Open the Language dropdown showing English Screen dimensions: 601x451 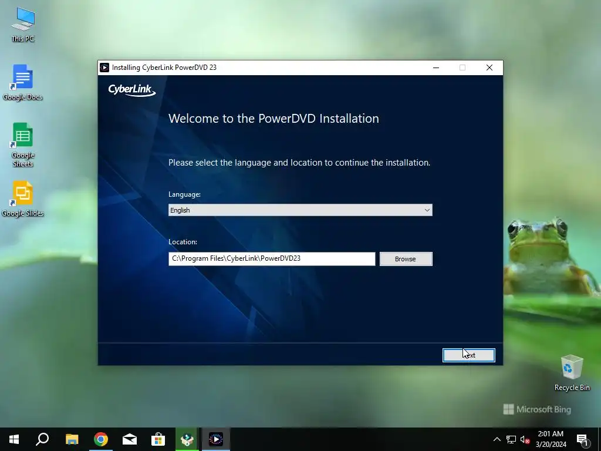(x=300, y=210)
